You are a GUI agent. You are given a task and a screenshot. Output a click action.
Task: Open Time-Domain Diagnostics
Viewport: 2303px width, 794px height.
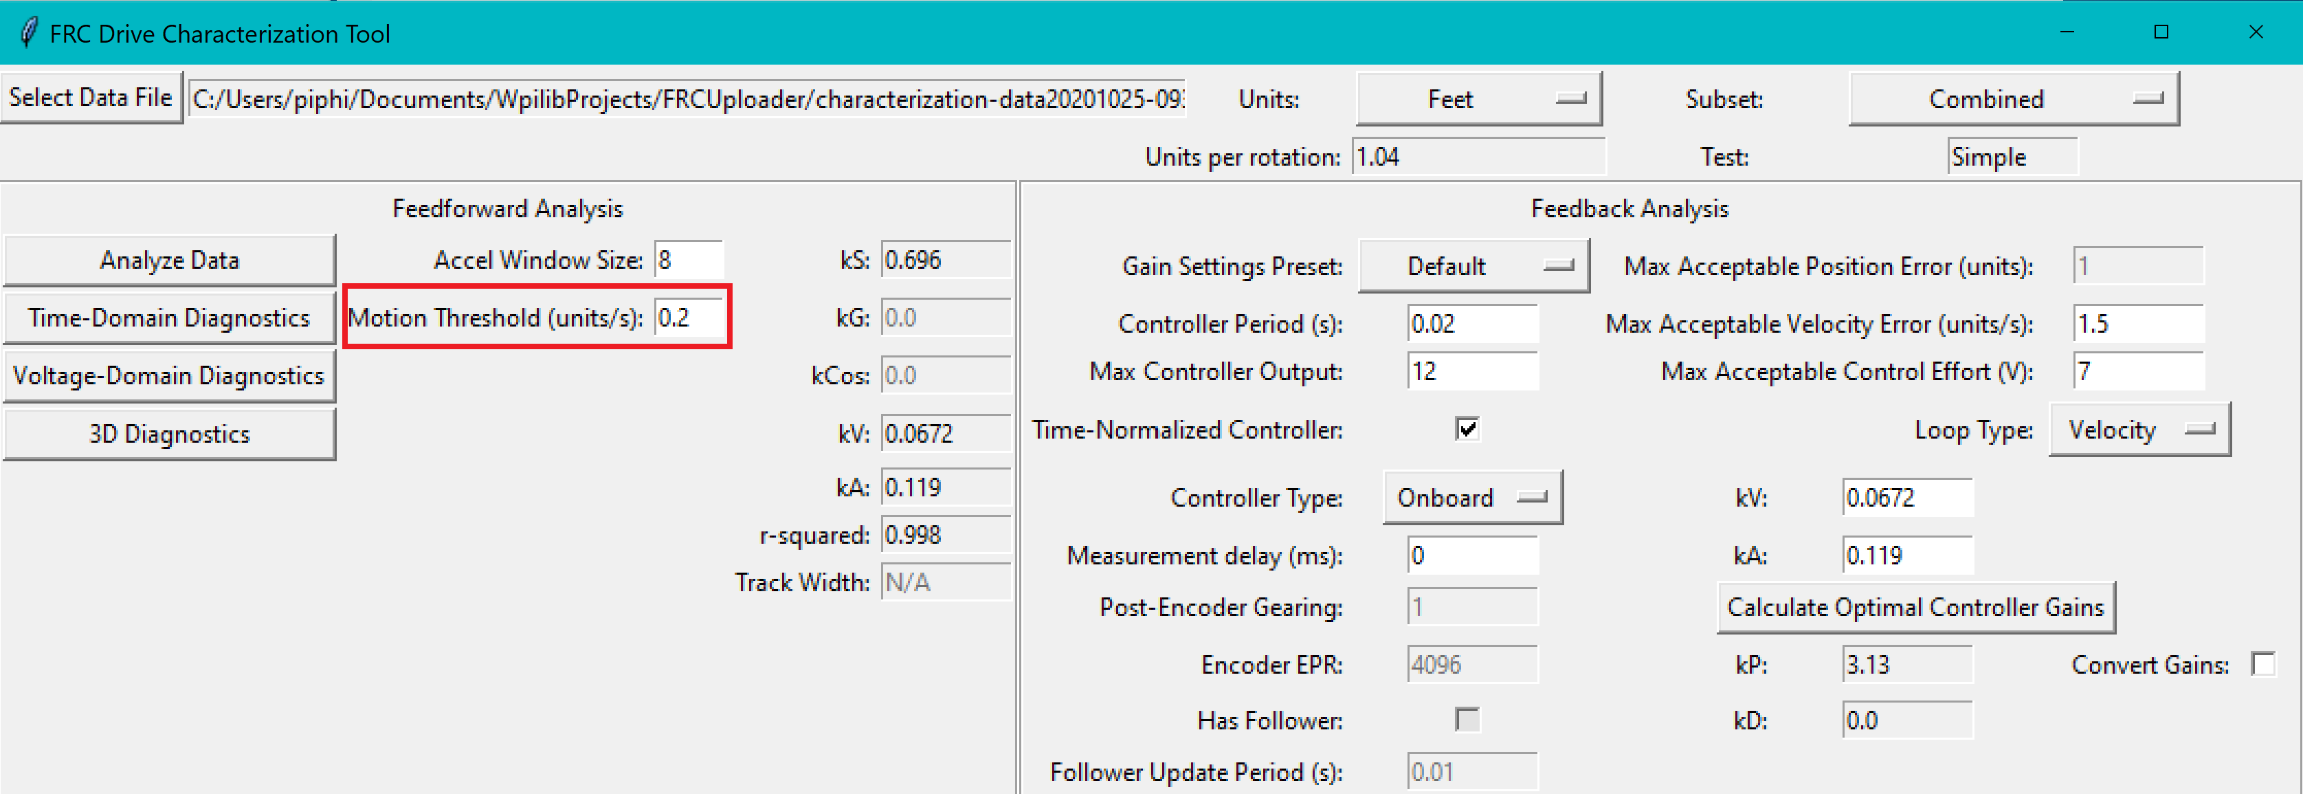(x=170, y=318)
